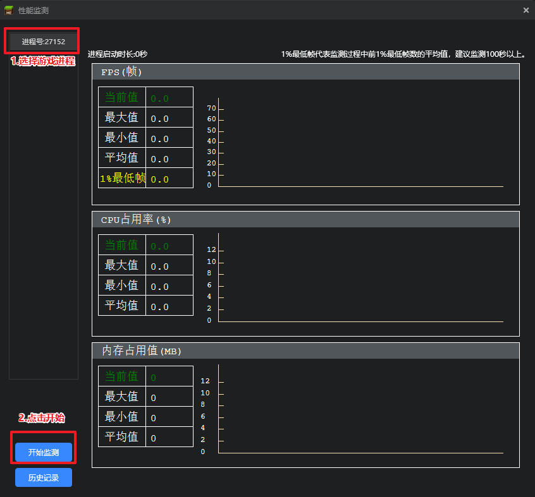Select the FPS 1%最低帧 label cell
This screenshot has height=497, width=535.
(122, 178)
